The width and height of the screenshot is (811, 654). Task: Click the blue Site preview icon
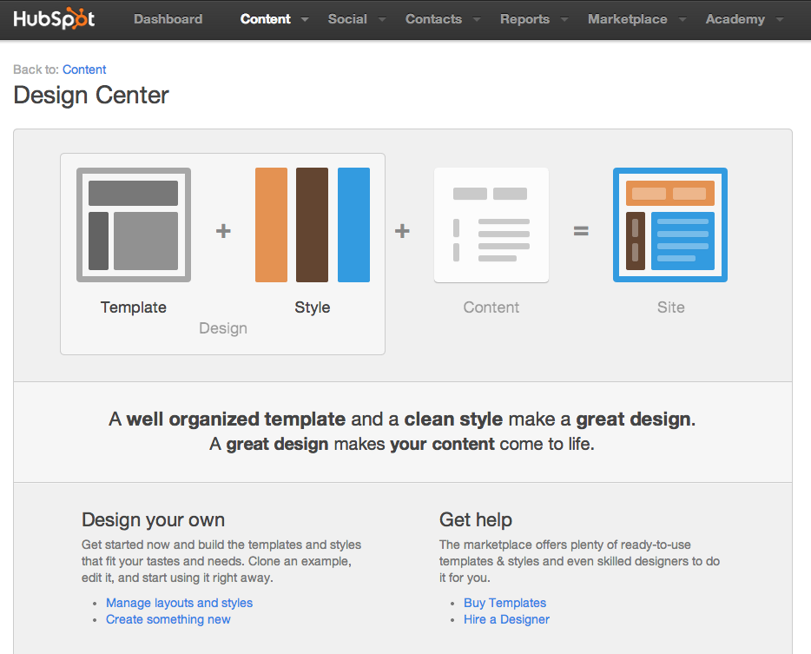point(670,225)
